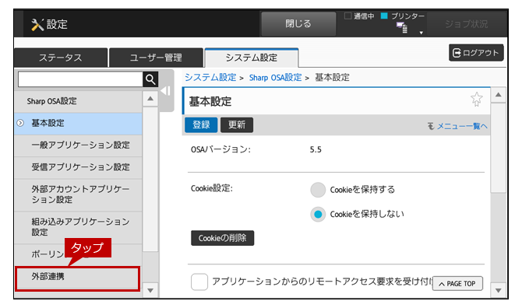
Task: Select Cookieを保持する radio button
Action: point(318,190)
